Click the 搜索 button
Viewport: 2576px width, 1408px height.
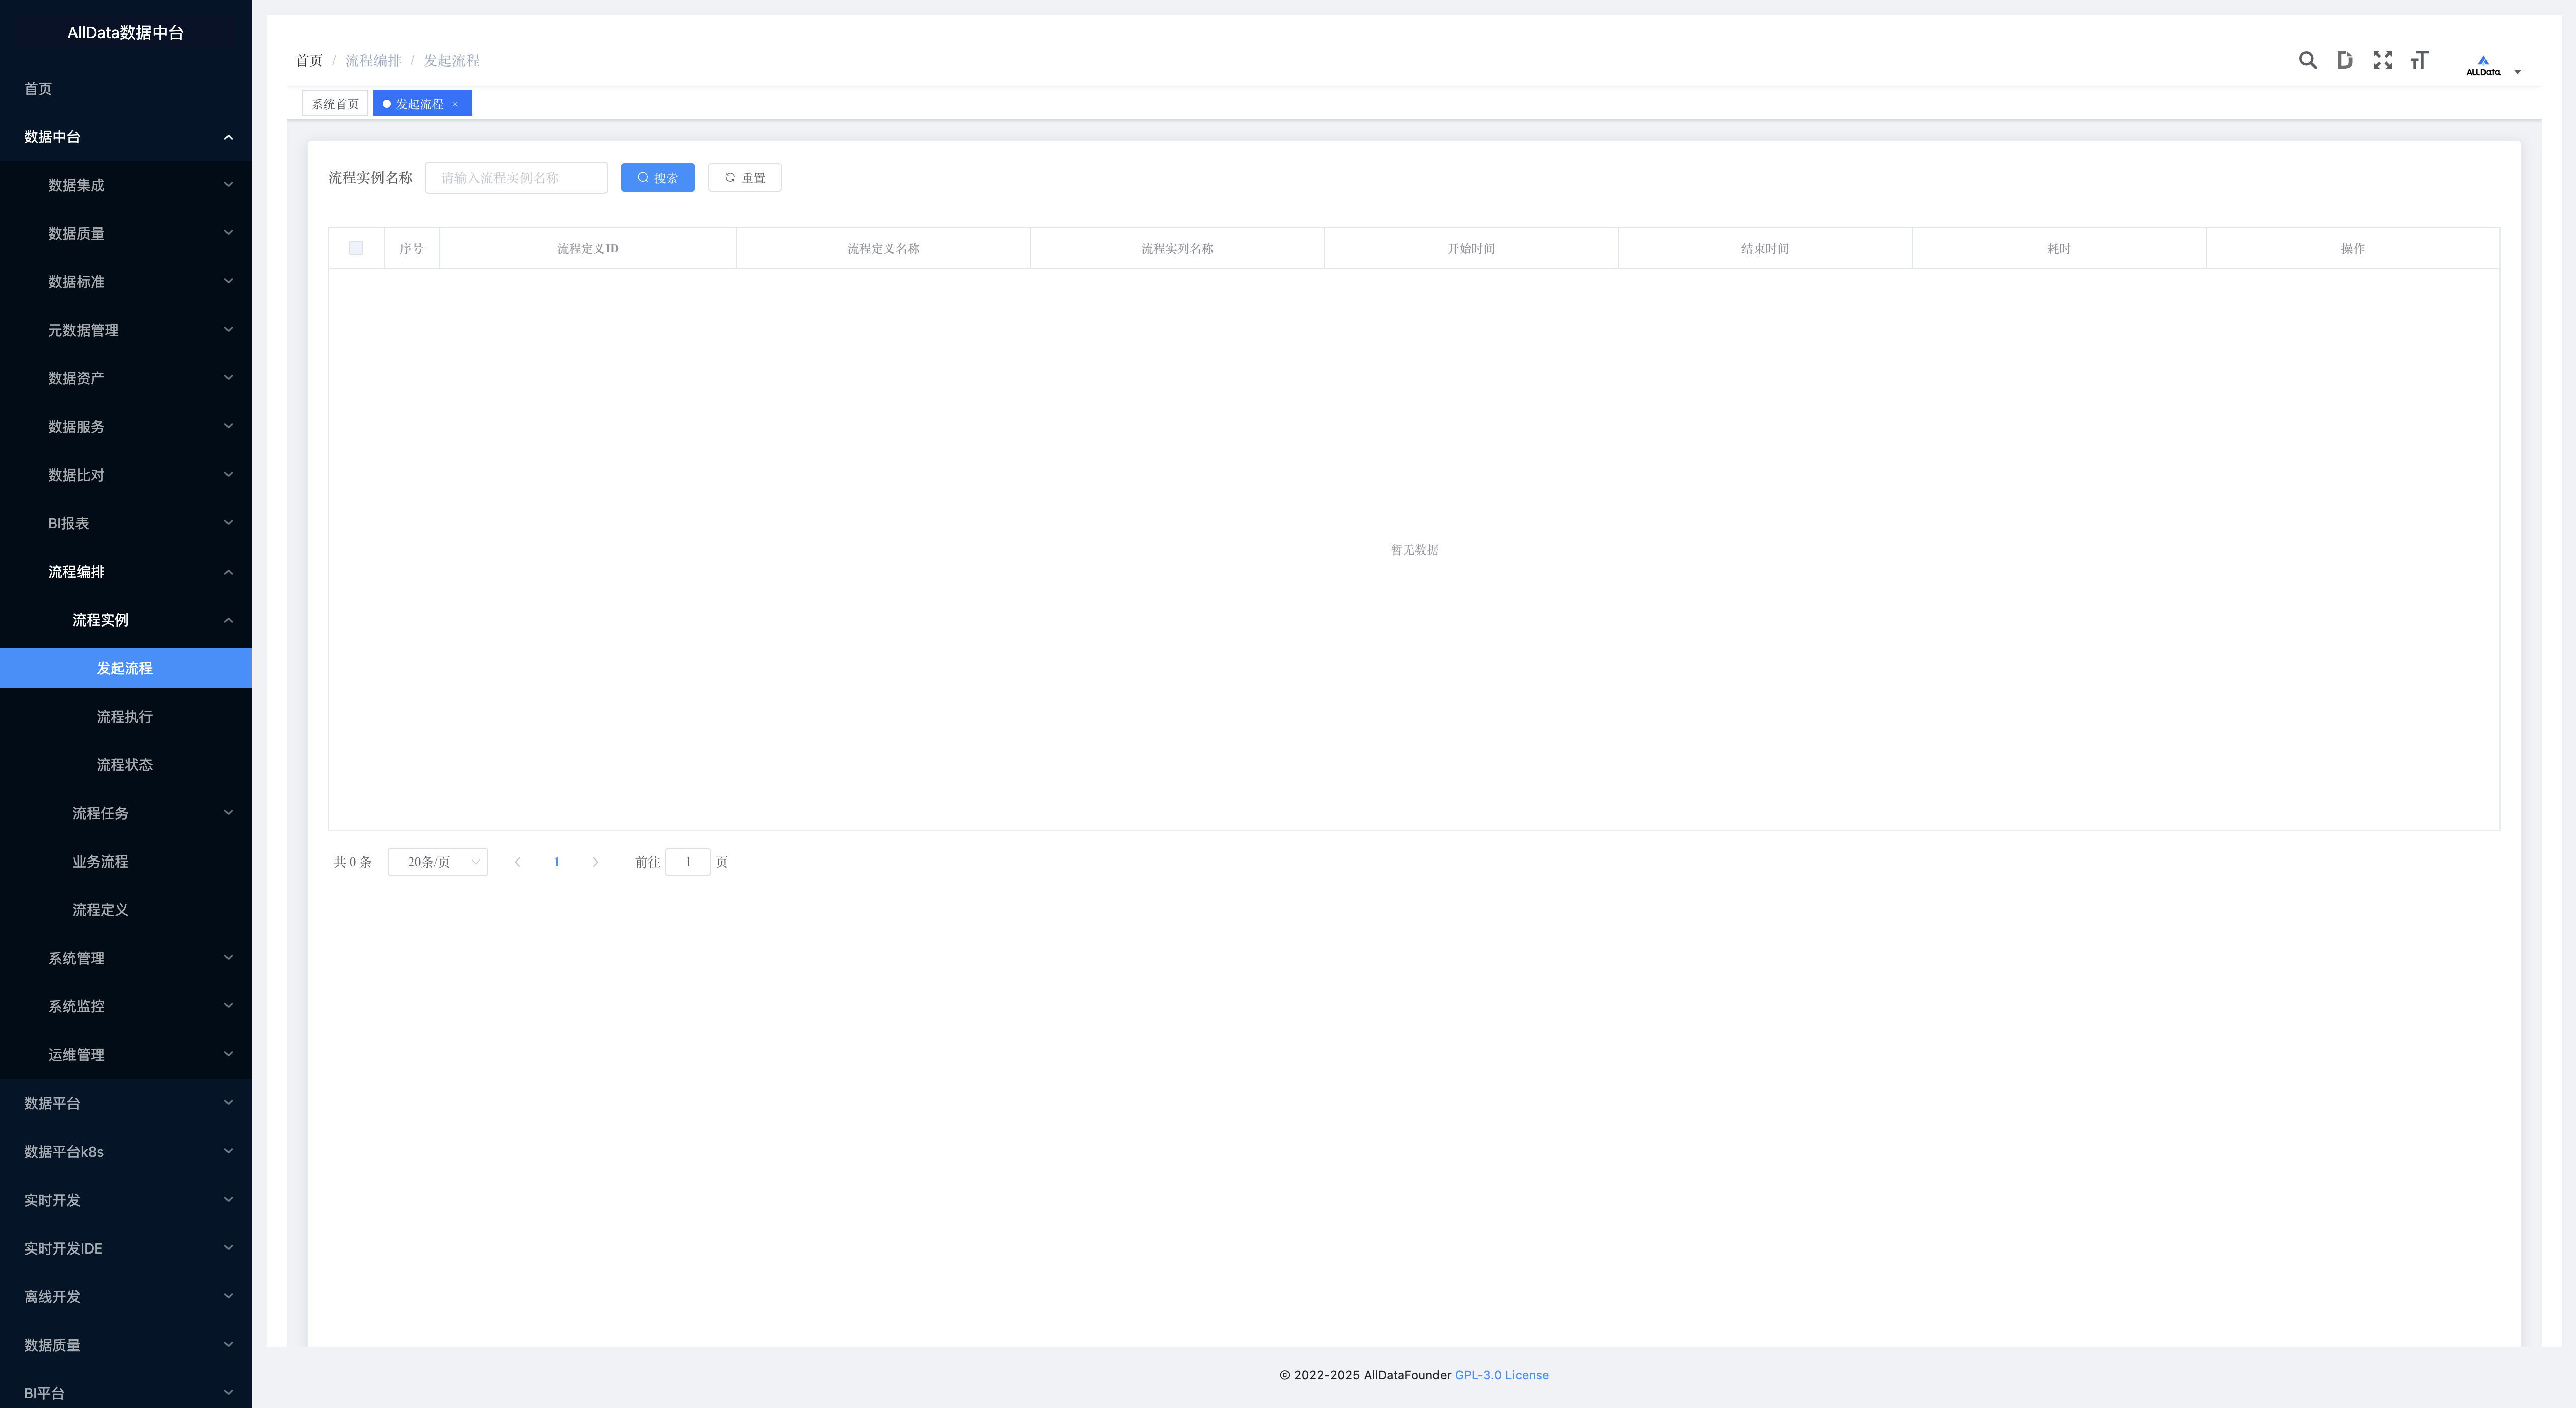657,178
